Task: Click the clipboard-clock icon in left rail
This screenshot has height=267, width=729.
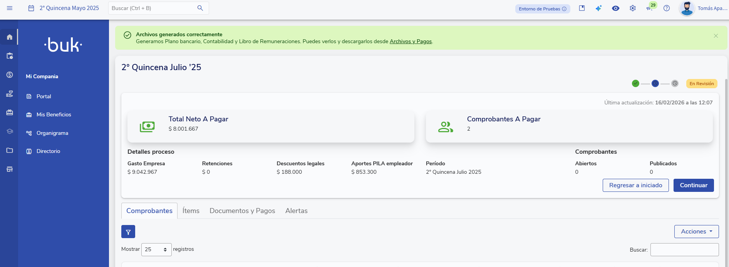Action: [10, 56]
